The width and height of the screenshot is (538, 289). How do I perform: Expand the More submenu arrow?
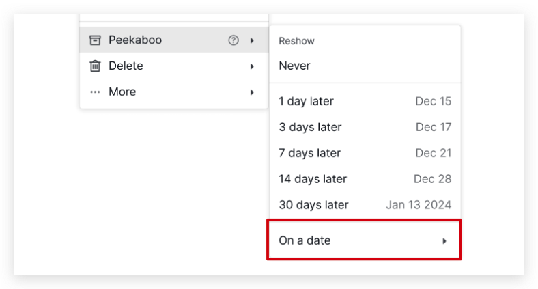point(252,92)
